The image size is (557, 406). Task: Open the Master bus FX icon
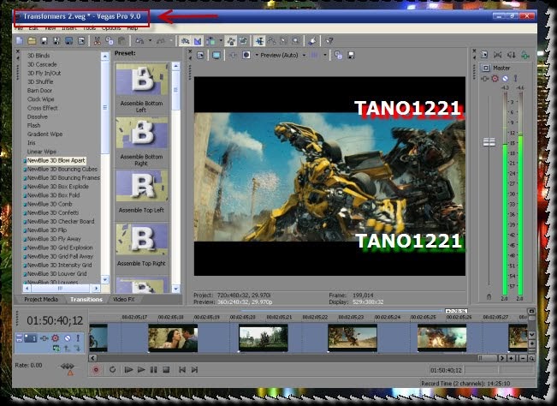click(484, 79)
